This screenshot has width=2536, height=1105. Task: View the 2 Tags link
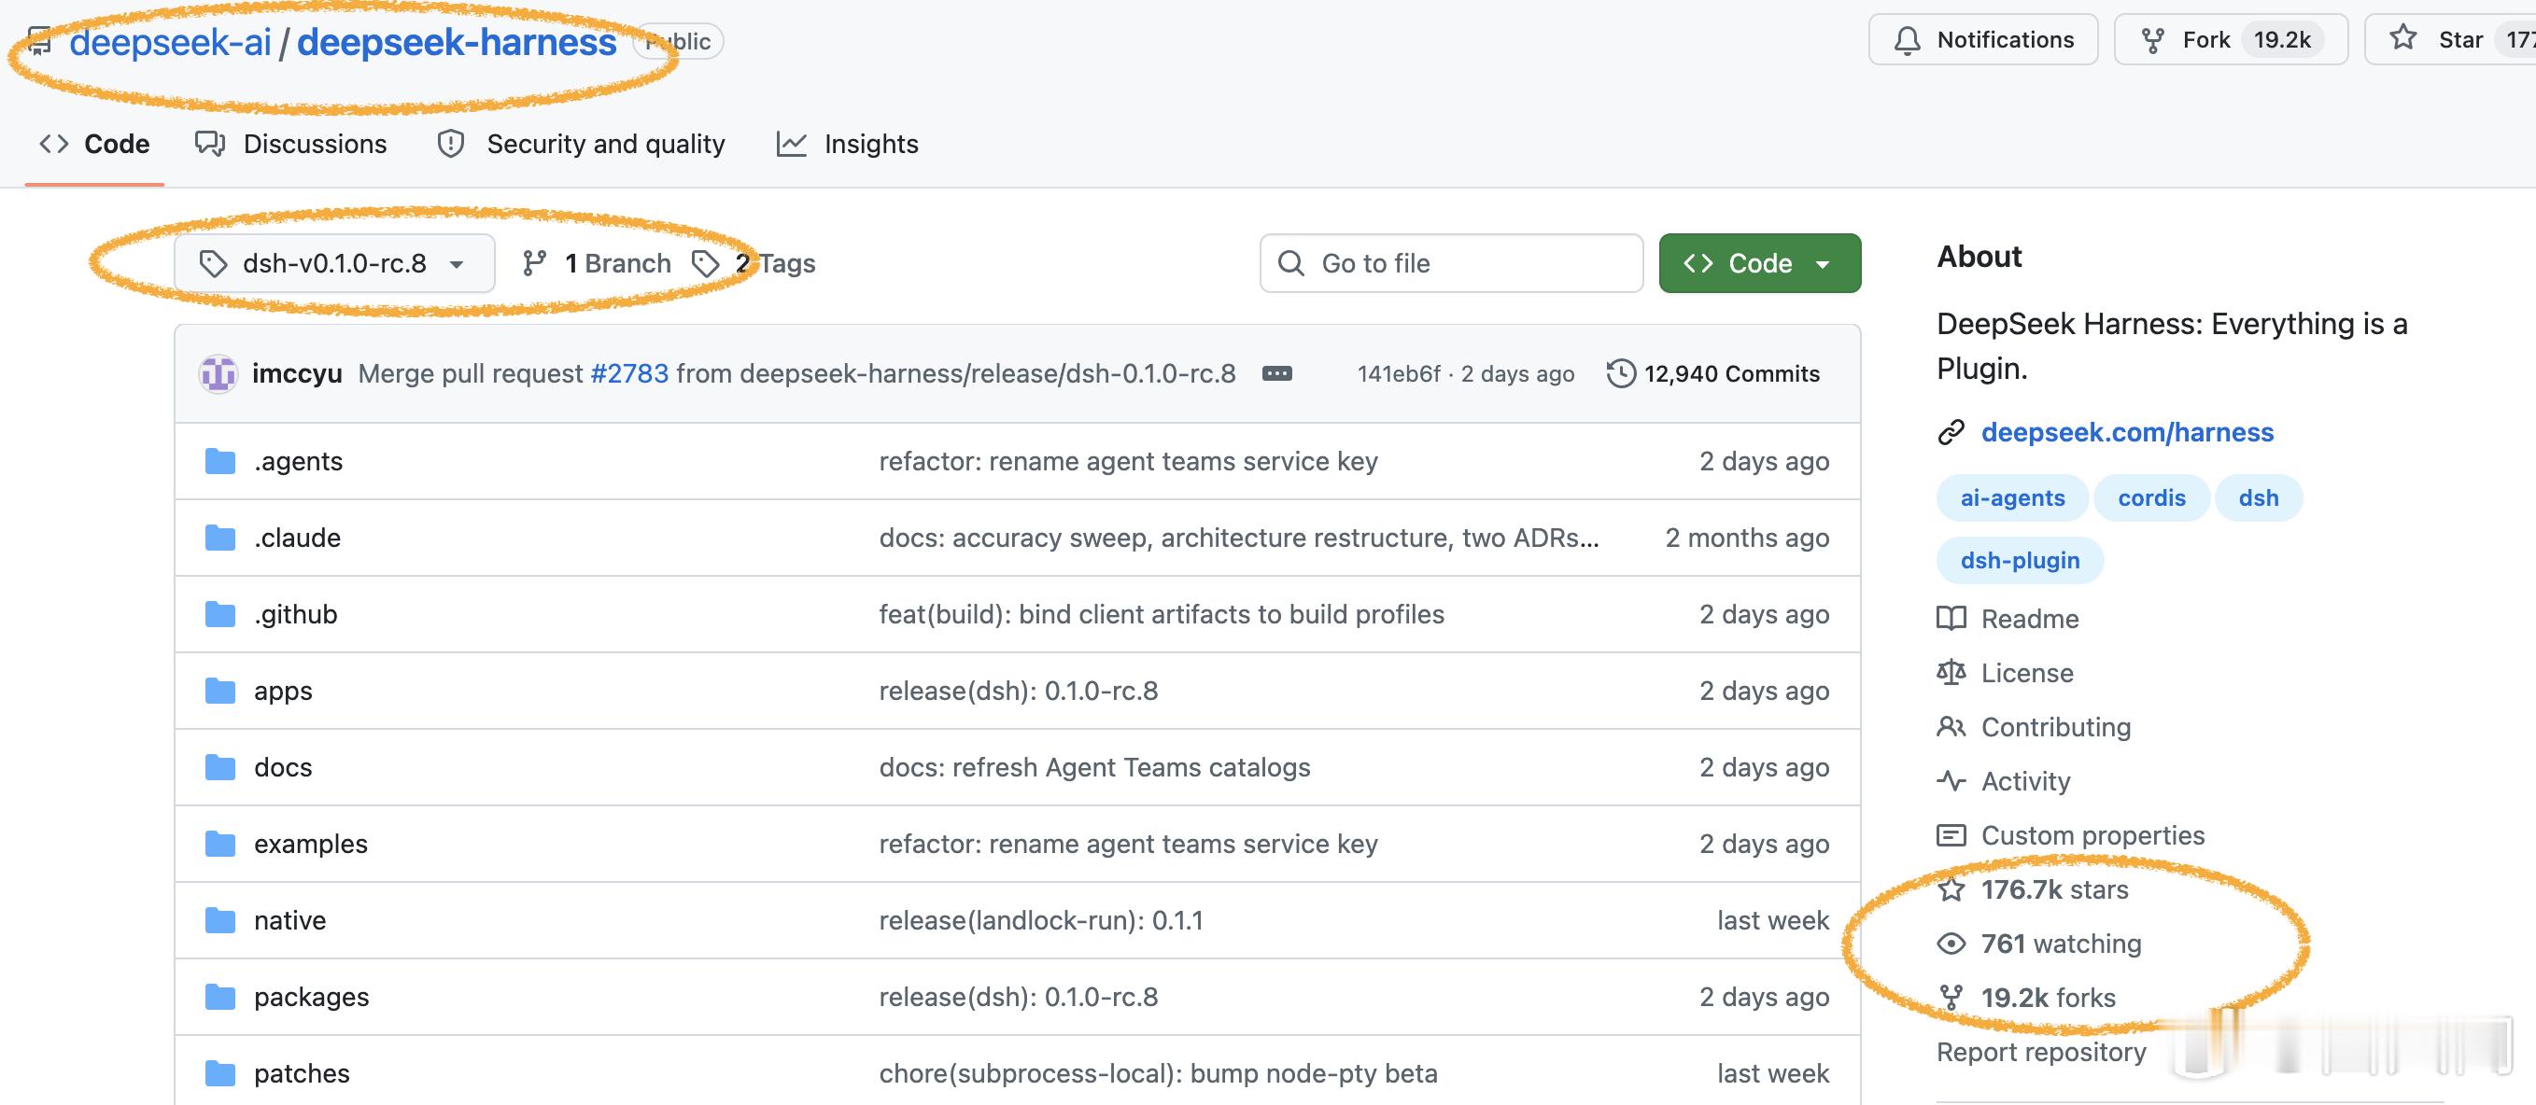click(x=754, y=263)
